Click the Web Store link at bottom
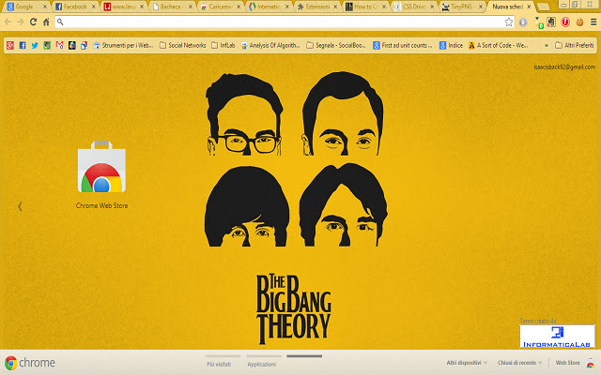601x375 pixels. [x=567, y=363]
